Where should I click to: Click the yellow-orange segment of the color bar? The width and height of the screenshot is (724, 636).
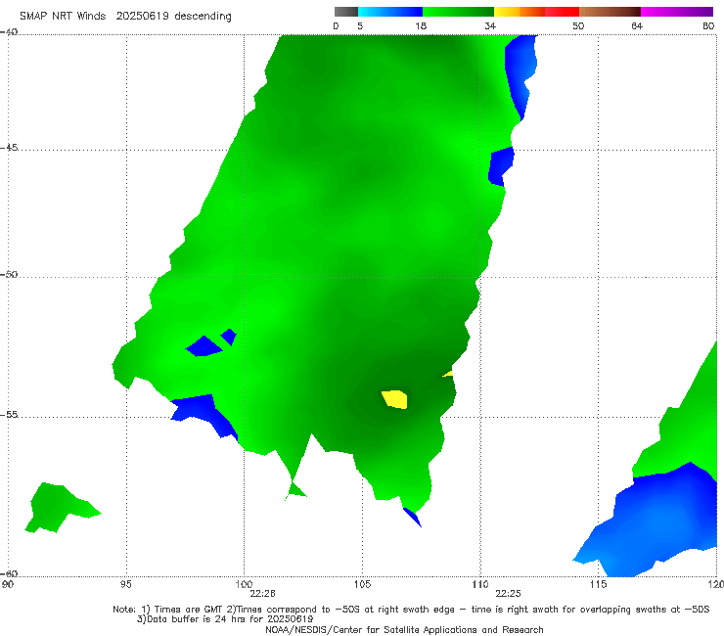tap(520, 12)
